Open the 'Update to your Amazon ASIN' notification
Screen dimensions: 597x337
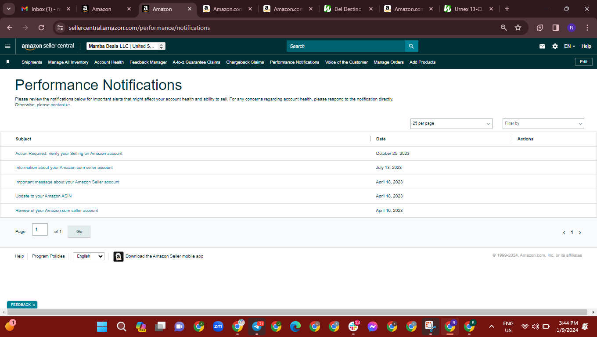43,196
